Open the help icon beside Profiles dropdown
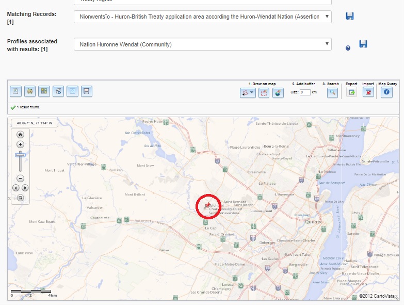The width and height of the screenshot is (405, 308). pos(348,48)
